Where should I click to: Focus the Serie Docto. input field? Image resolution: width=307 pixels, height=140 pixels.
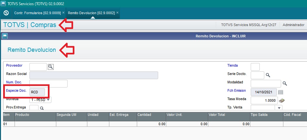(258, 75)
